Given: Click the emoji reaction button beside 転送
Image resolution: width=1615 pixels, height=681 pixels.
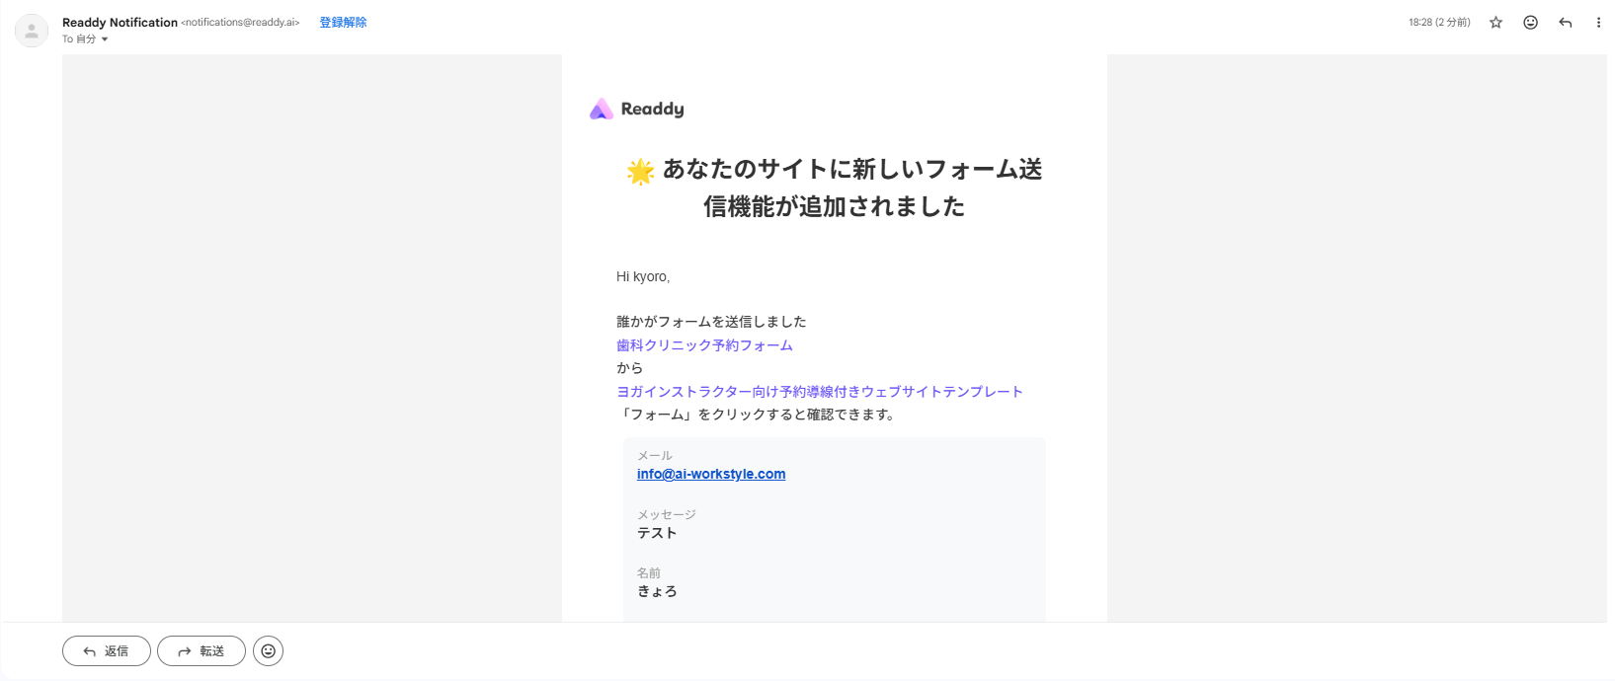Looking at the screenshot, I should (x=268, y=651).
